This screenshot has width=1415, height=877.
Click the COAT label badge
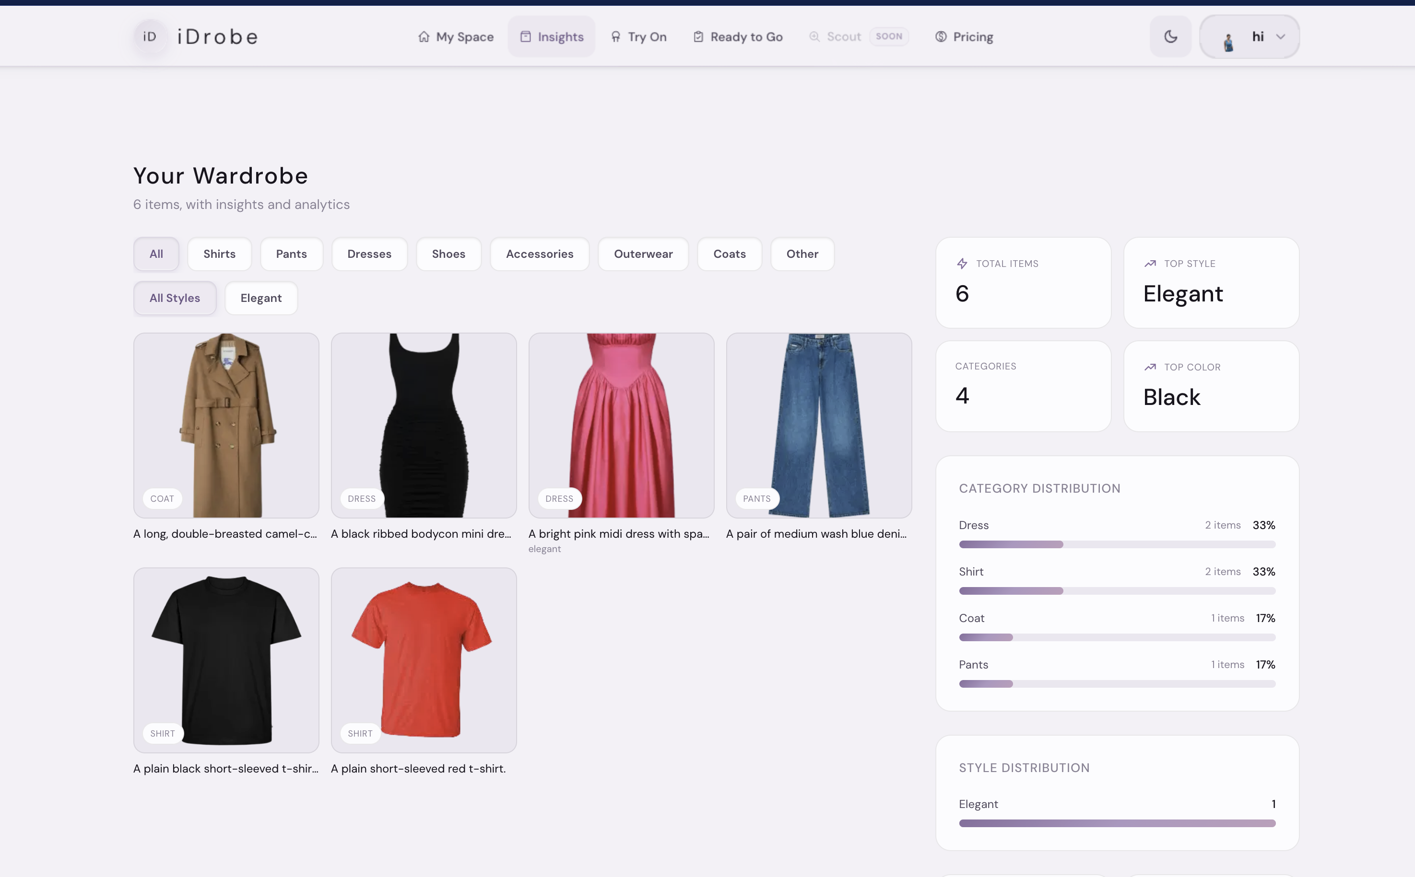pos(162,499)
